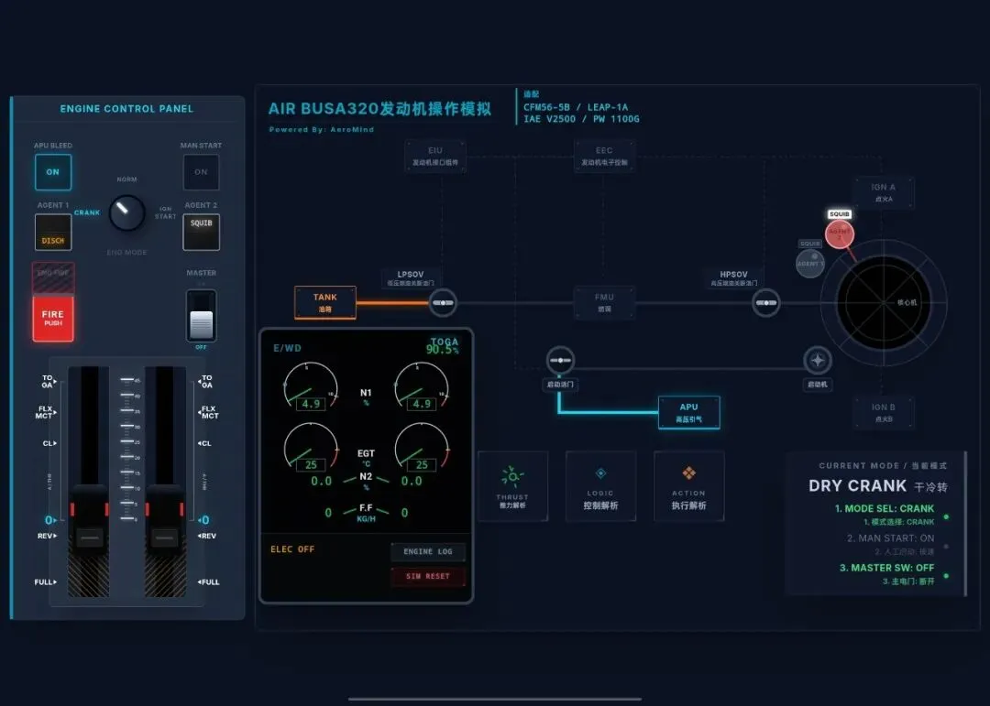Image resolution: width=990 pixels, height=706 pixels.
Task: Open the ENGINE LOG
Action: click(x=428, y=551)
